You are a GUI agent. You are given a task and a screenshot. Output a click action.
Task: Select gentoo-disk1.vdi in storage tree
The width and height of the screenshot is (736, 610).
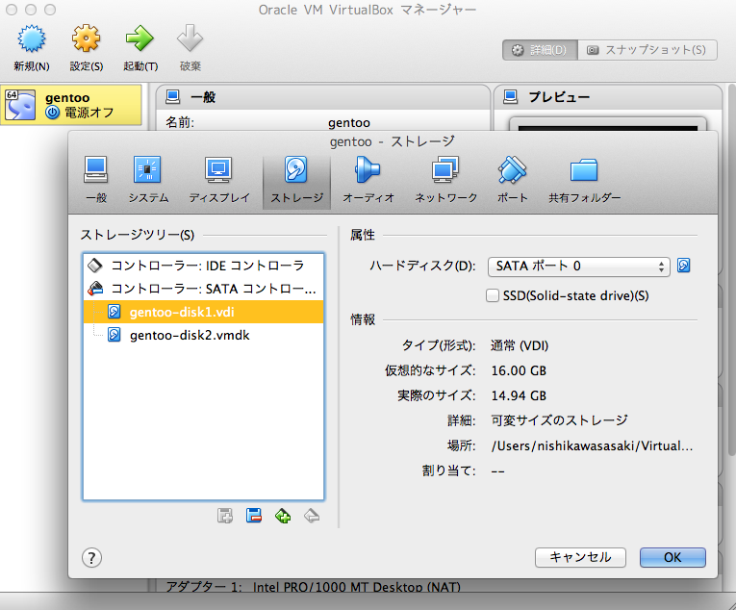pyautogui.click(x=203, y=312)
